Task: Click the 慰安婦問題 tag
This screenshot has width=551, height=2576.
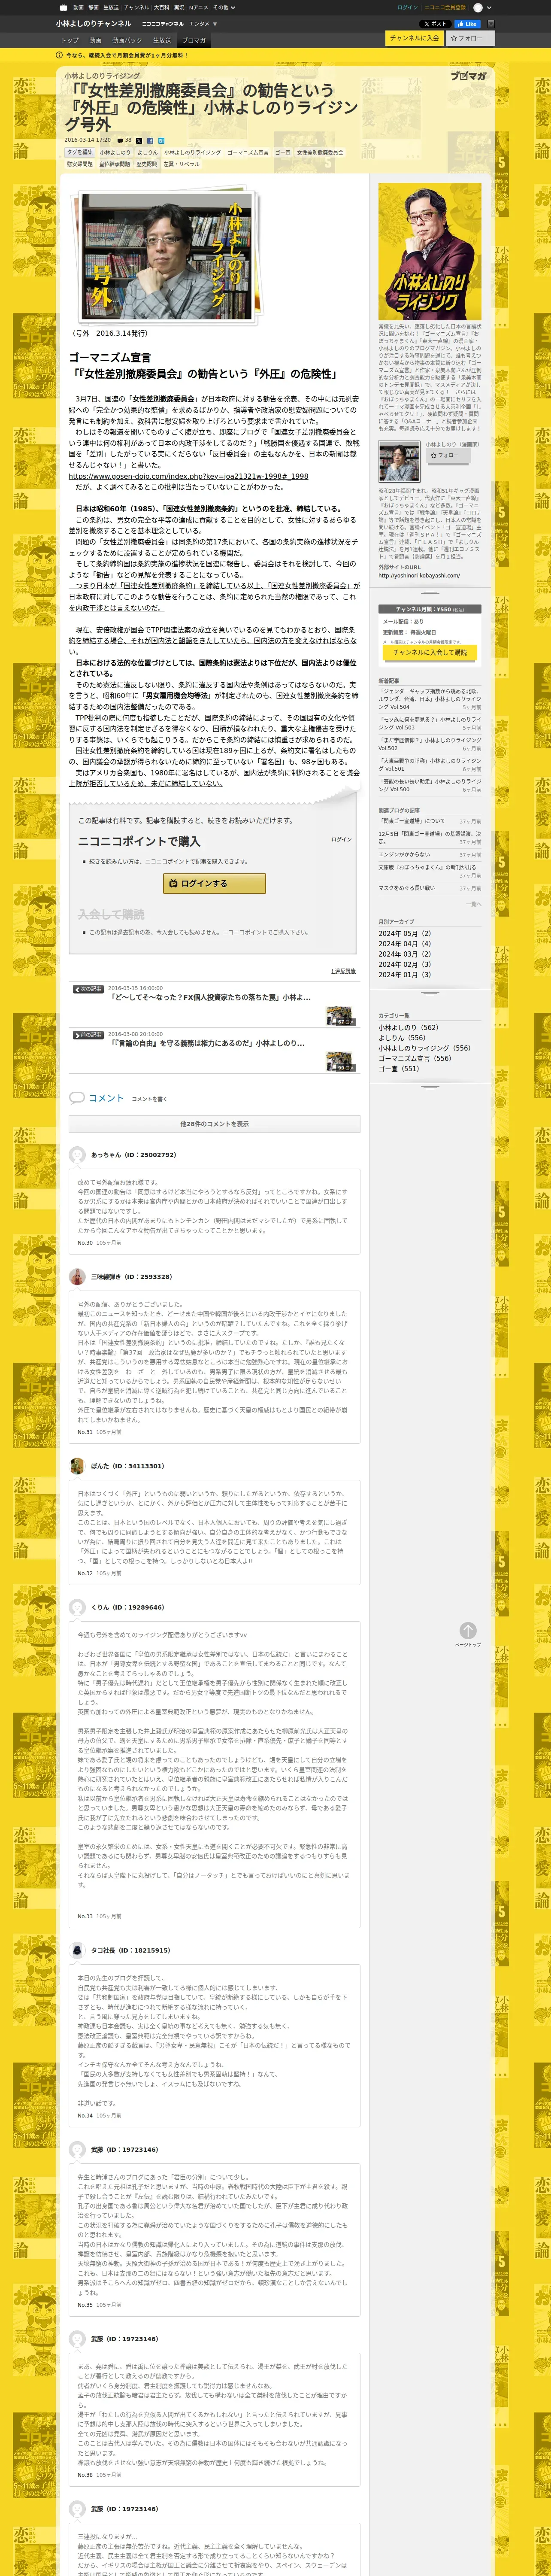Action: [x=80, y=164]
